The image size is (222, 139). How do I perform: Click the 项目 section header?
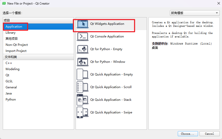[38, 21]
